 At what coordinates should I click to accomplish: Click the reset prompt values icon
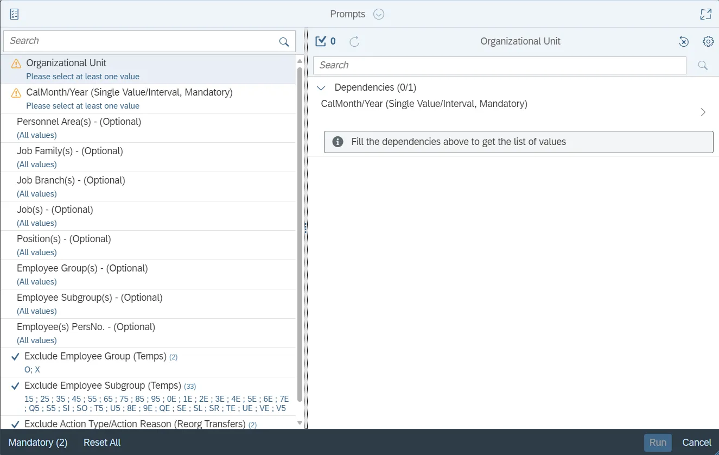point(684,41)
